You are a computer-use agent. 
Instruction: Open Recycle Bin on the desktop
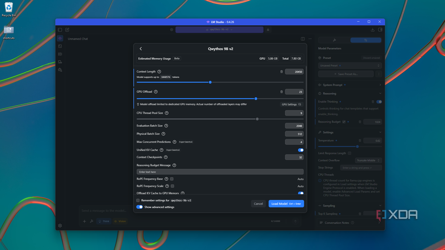point(8,9)
